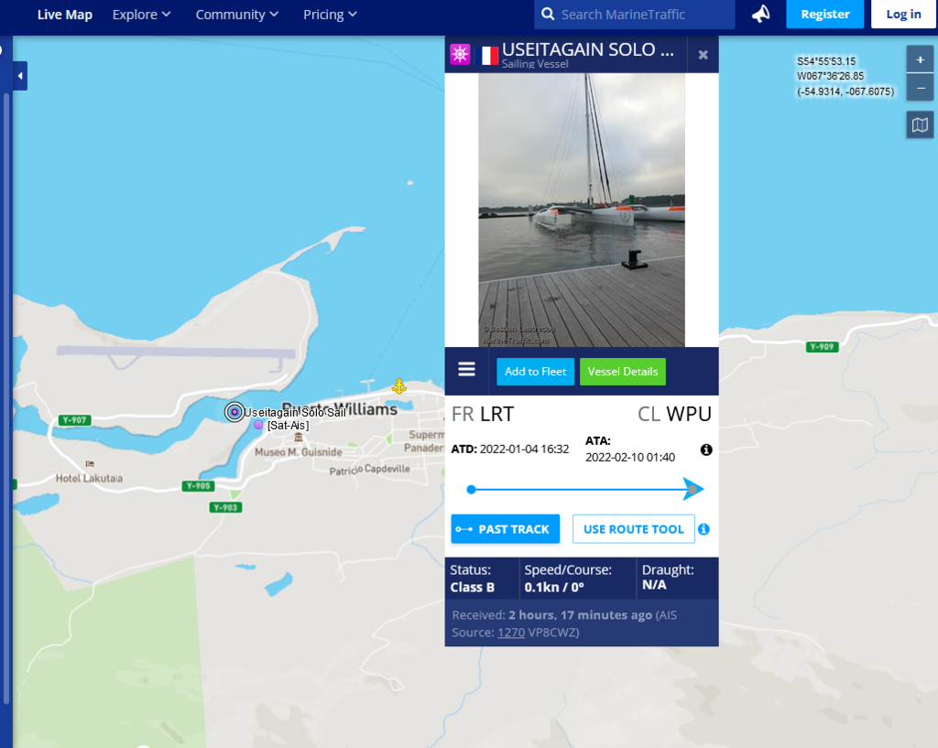Open the vessel photo thumbnail
The height and width of the screenshot is (748, 938).
pos(582,210)
